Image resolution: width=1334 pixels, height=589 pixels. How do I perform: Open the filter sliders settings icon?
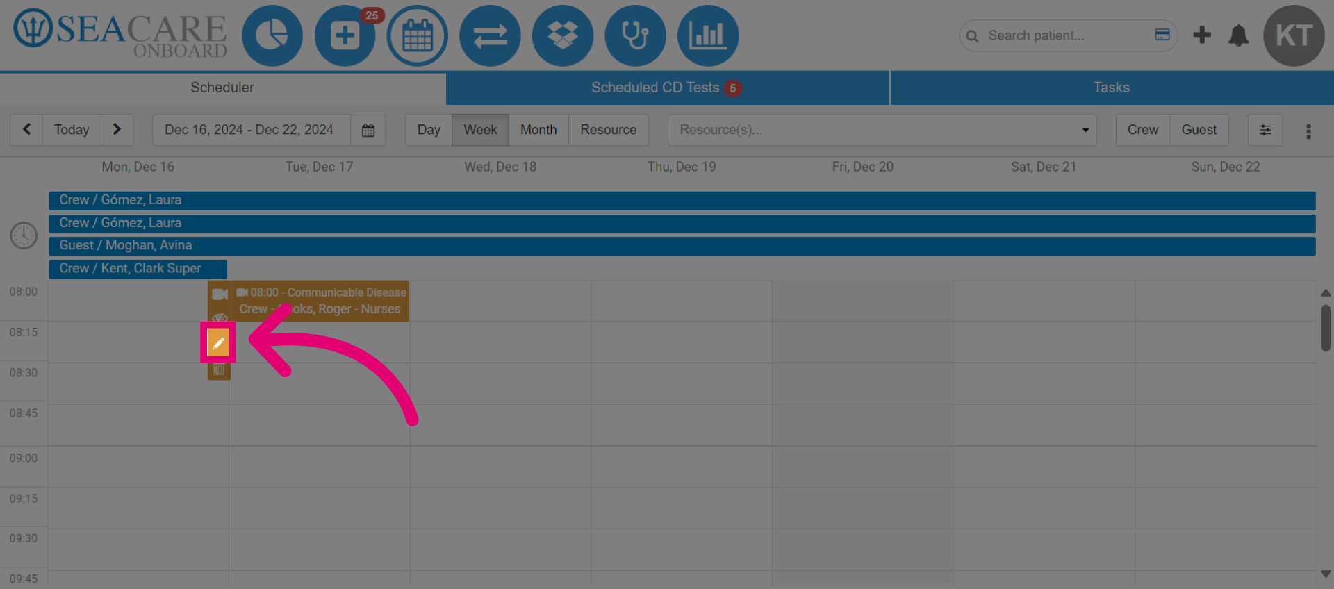[x=1265, y=130]
